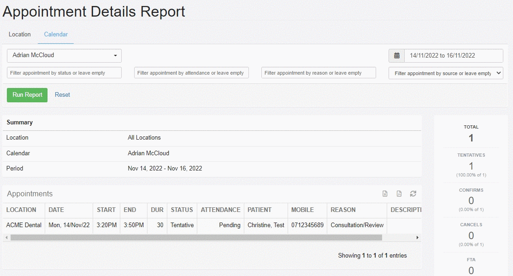The width and height of the screenshot is (513, 276).
Task: Focus the reason filter field
Action: tap(318, 73)
